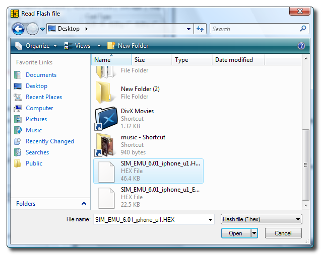The height and width of the screenshot is (255, 321).
Task: Expand the arrow after Desktop in the address bar
Action: [87, 29]
